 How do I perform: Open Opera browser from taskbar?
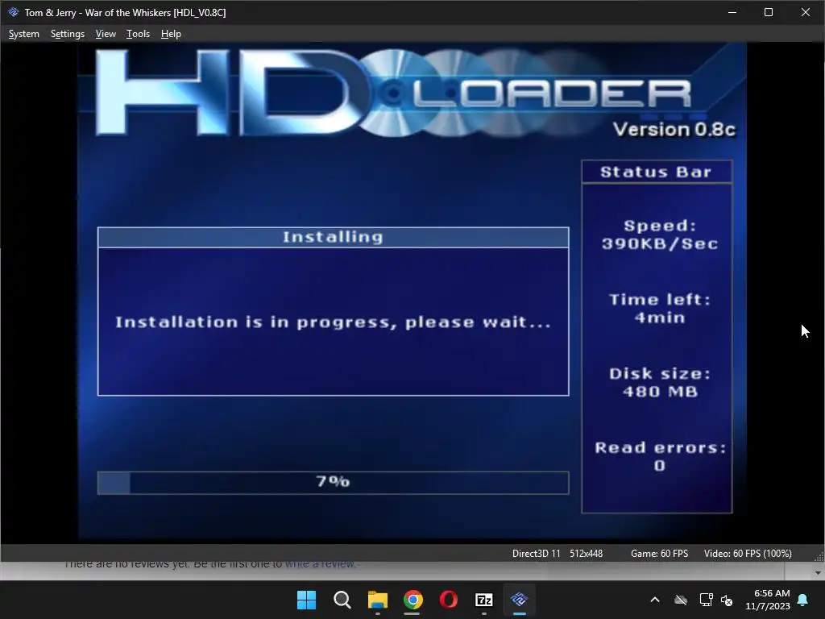pos(448,600)
